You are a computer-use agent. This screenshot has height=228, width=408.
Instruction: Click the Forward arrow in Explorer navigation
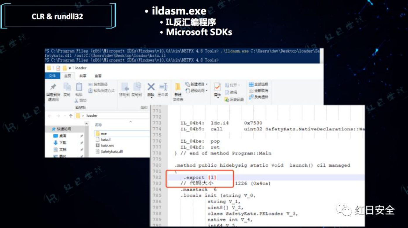(58, 116)
